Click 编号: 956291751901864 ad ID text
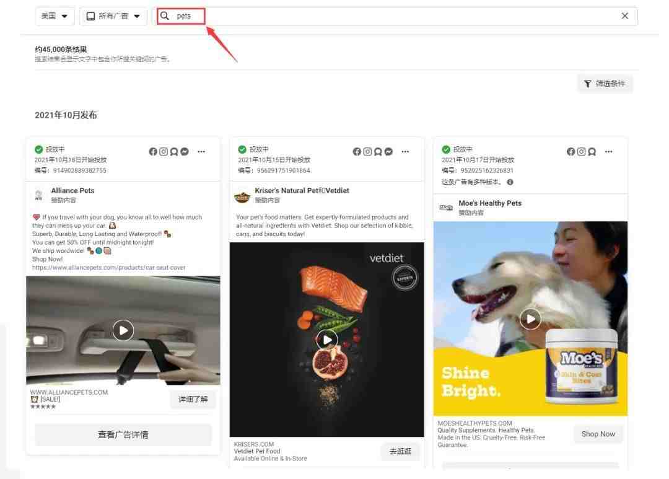This screenshot has width=669, height=479. click(274, 170)
